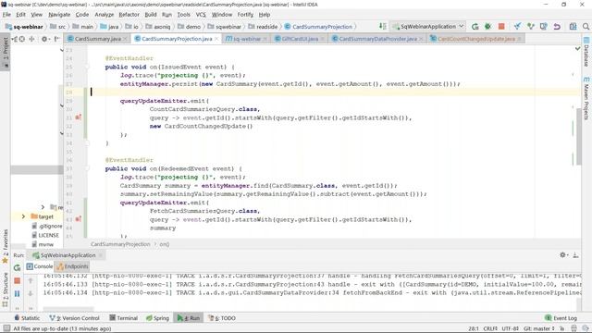The image size is (592, 333).
Task: Switch to CardCountChangedUpdate.java tab
Action: pos(476,39)
